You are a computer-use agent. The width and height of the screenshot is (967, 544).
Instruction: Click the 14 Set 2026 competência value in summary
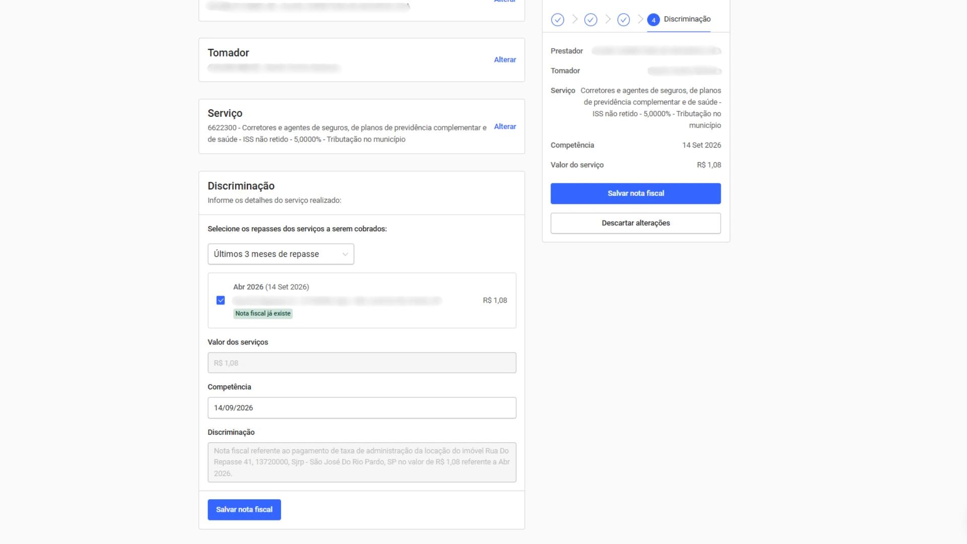702,145
